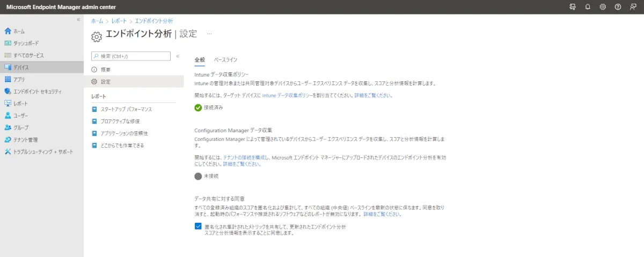This screenshot has height=257, width=644.
Task: Open the help question mark icon
Action: pos(618,7)
